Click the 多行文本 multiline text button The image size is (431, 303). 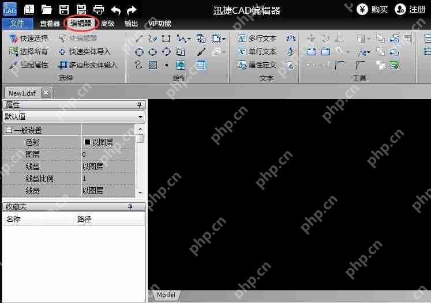[257, 39]
